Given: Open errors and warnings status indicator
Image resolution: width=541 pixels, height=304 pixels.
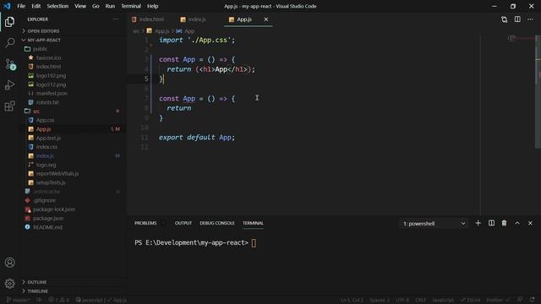Looking at the screenshot, I should (x=59, y=301).
